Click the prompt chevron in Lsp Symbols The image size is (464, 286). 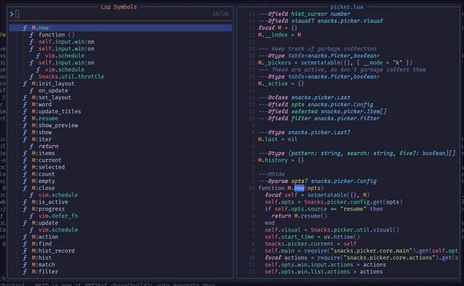point(12,14)
